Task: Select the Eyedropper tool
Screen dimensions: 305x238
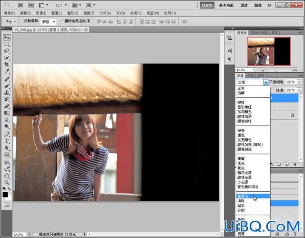Action: (x=7, y=71)
